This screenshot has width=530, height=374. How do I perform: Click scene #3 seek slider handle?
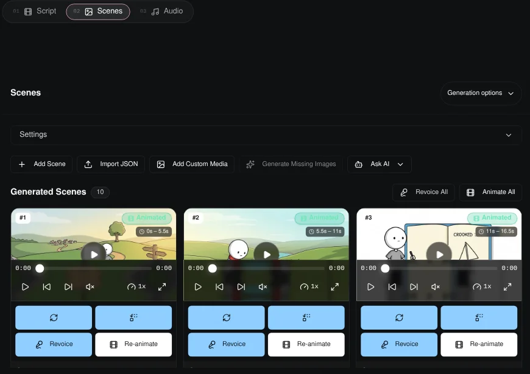pyautogui.click(x=386, y=268)
